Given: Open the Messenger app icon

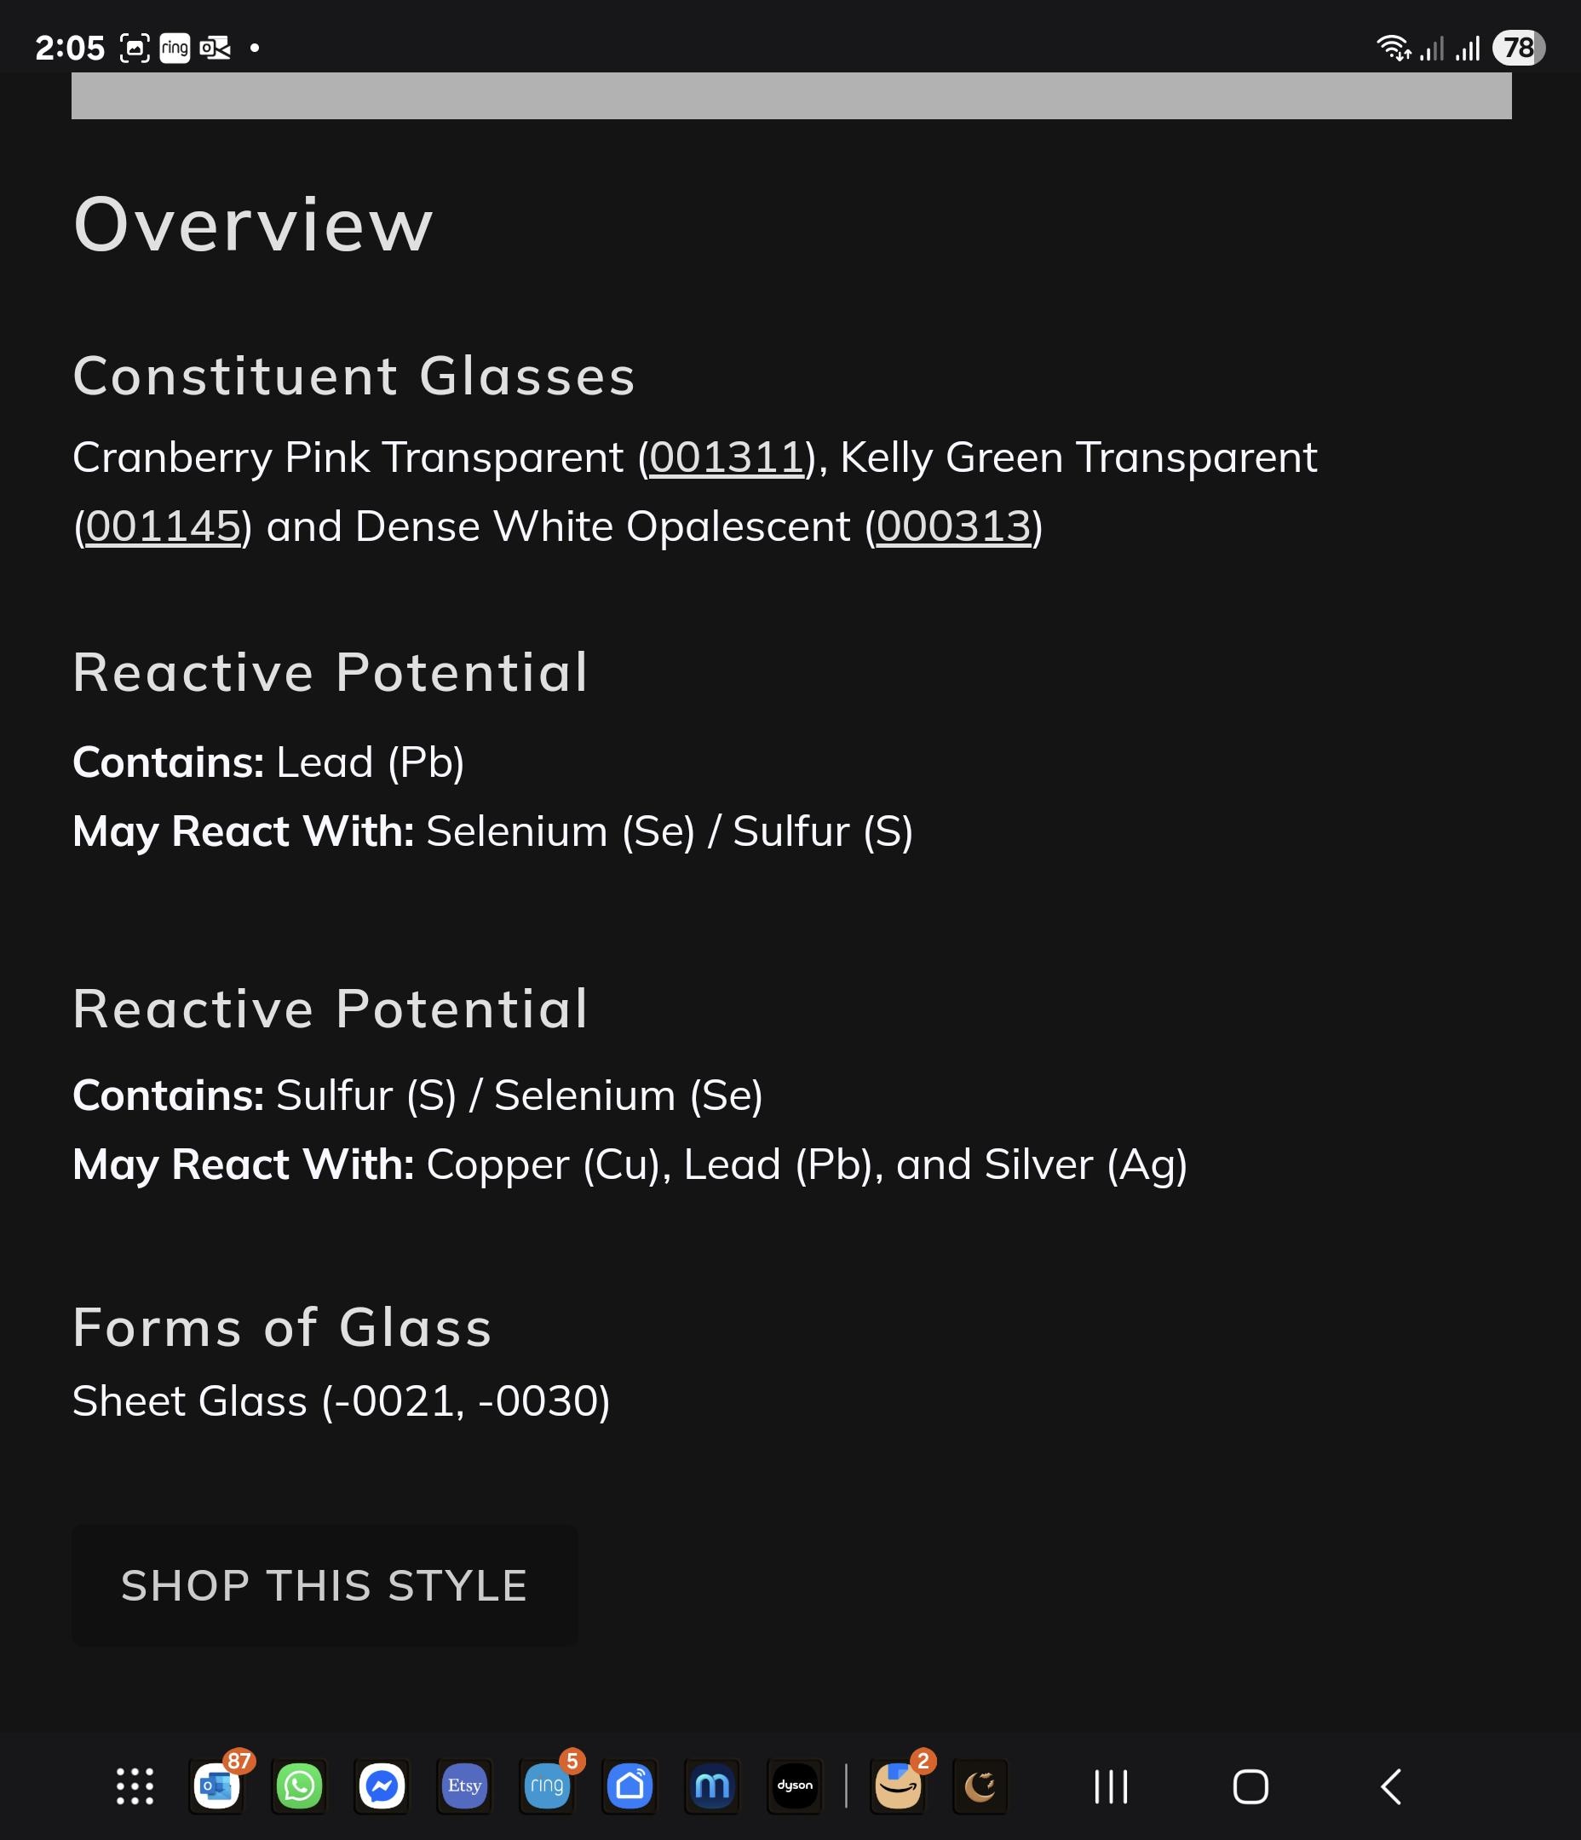Looking at the screenshot, I should click(382, 1785).
